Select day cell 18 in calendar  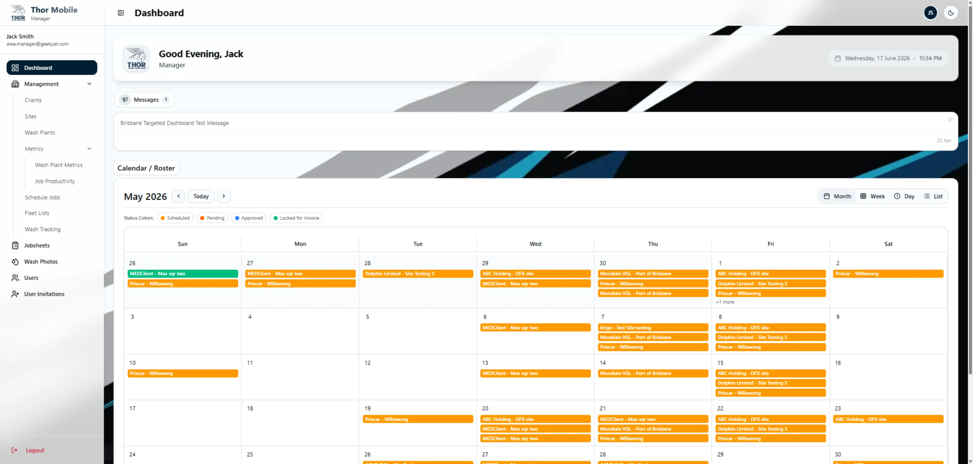coord(300,423)
